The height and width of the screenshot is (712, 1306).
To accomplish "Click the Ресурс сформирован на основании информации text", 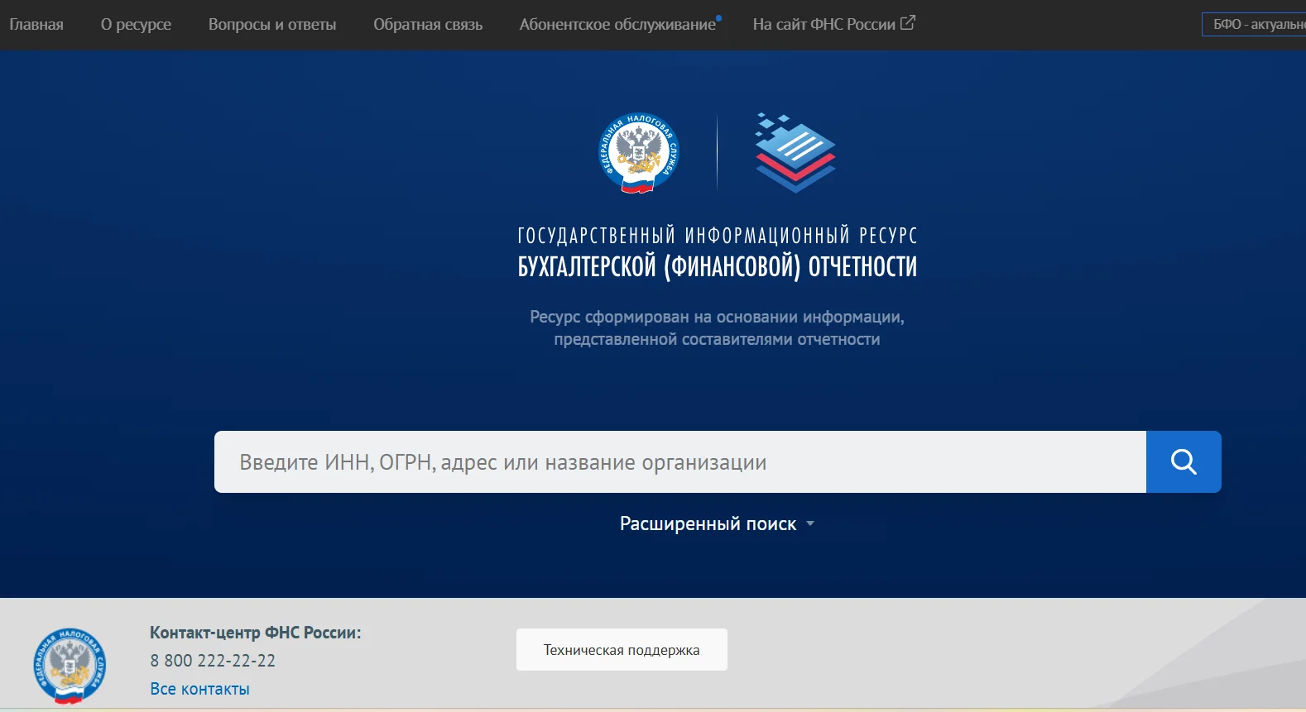I will 717,317.
